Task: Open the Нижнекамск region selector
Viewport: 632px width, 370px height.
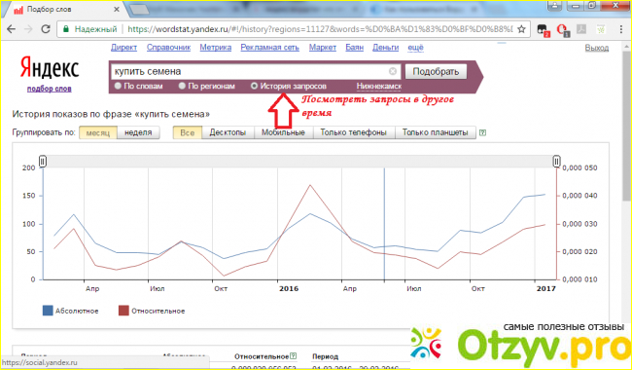Action: click(379, 87)
